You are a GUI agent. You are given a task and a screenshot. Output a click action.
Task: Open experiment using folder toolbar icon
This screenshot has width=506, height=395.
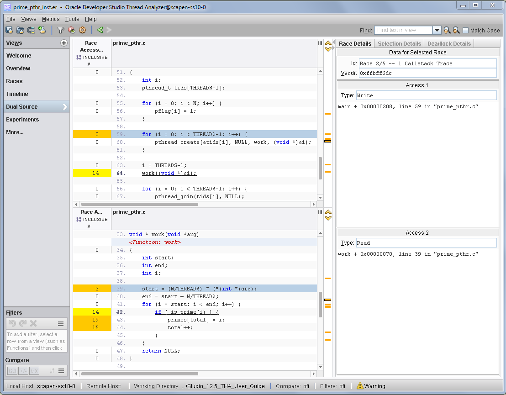[x=20, y=30]
